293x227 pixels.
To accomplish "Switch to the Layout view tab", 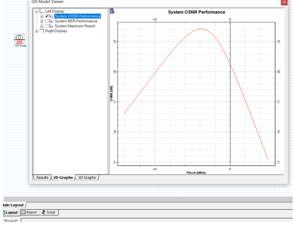I will click(11, 213).
